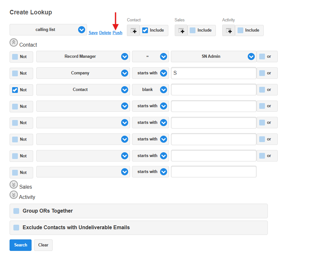Open the last row's starts with dropdown
Screen dimensions: 315x256
[150, 172]
